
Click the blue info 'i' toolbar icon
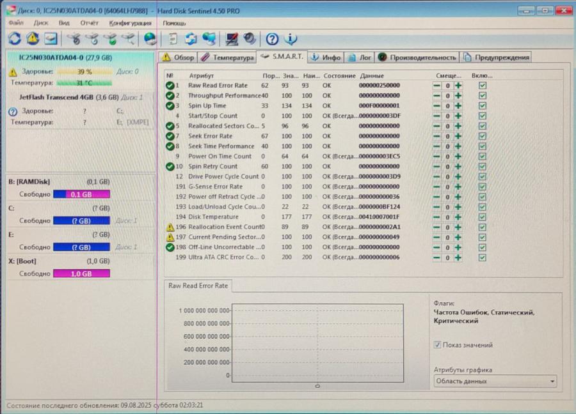[291, 39]
